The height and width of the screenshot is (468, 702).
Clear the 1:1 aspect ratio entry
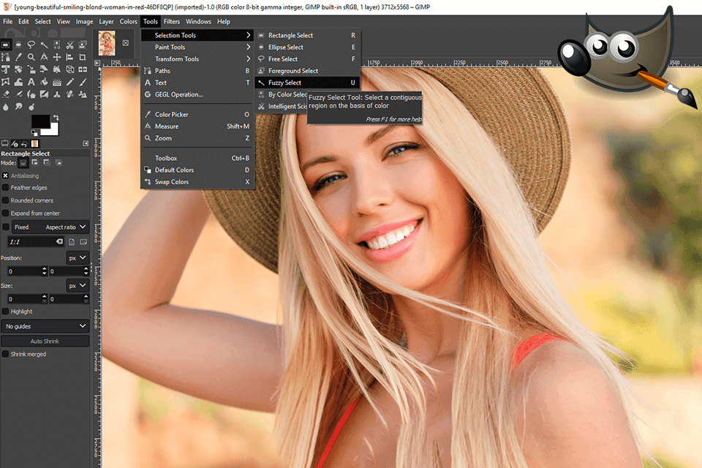click(59, 241)
